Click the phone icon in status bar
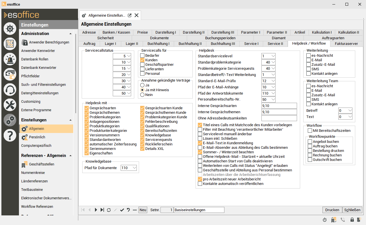366x225 pixels. pyautogui.click(x=343, y=220)
